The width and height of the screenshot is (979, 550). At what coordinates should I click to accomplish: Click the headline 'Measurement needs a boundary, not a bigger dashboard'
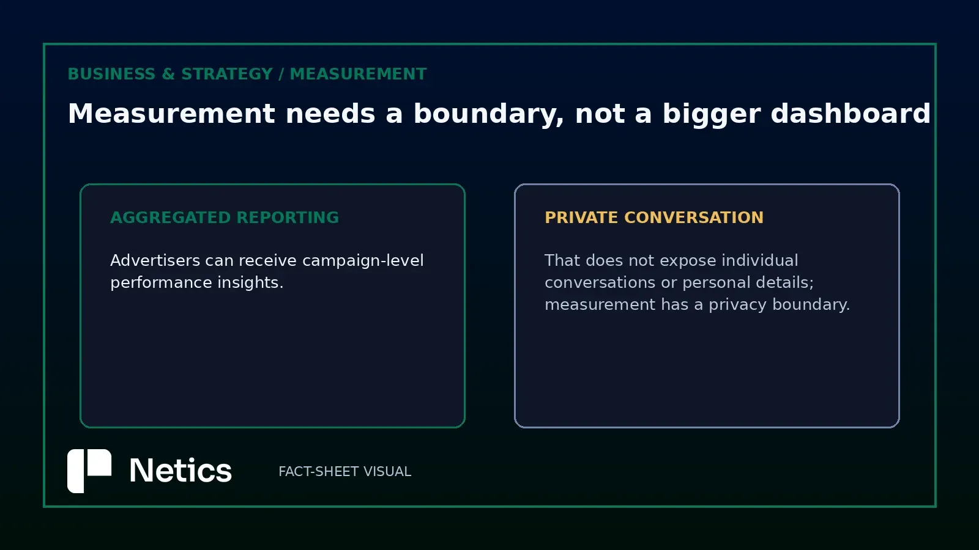[x=499, y=114]
